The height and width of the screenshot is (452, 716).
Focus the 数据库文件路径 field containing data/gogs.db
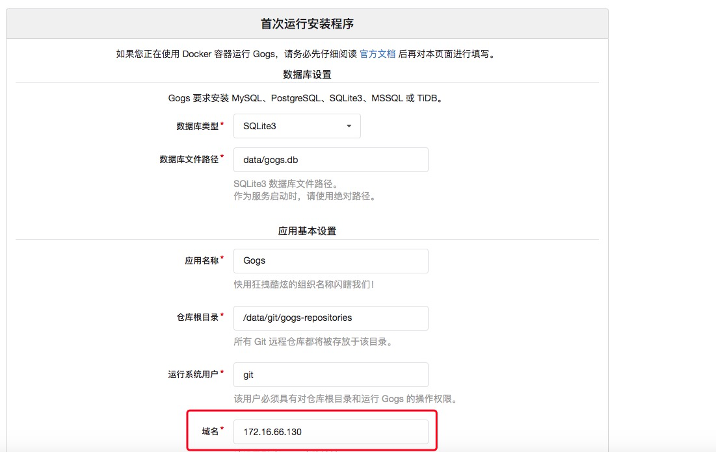(x=330, y=159)
